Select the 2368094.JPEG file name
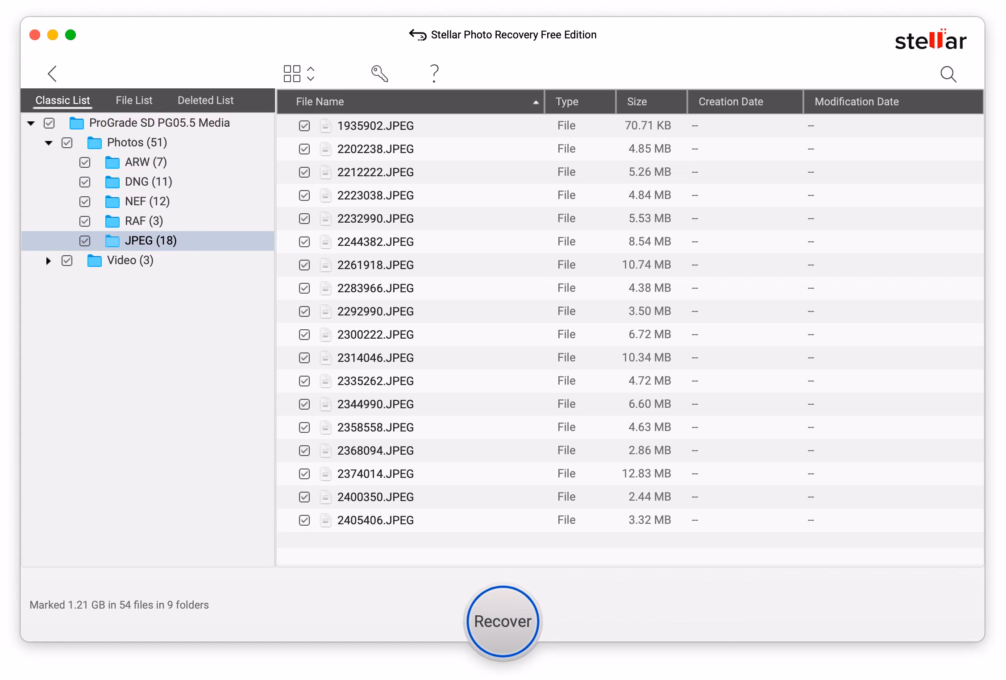1006x680 pixels. [x=375, y=451]
